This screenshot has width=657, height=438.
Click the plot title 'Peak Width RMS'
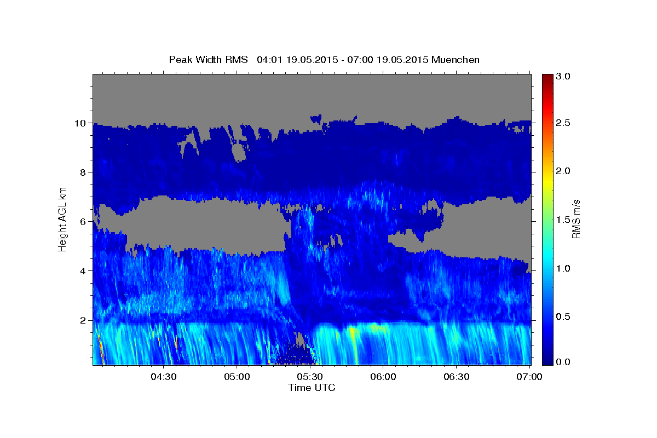pos(208,60)
